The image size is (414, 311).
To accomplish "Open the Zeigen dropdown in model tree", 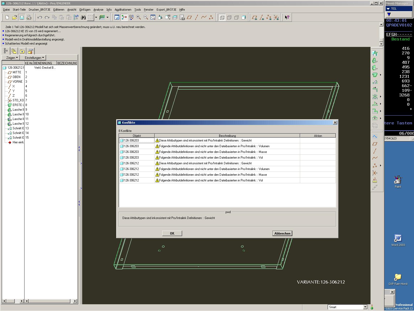I will pyautogui.click(x=11, y=58).
